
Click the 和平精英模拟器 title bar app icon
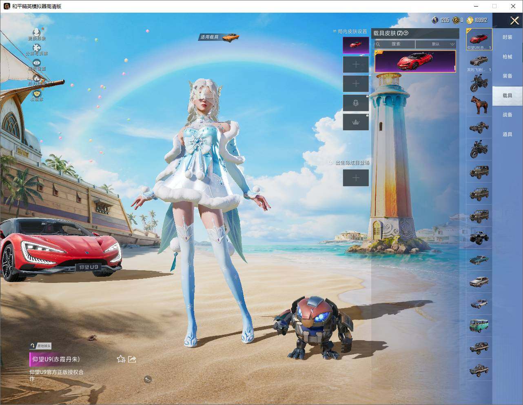[7, 6]
